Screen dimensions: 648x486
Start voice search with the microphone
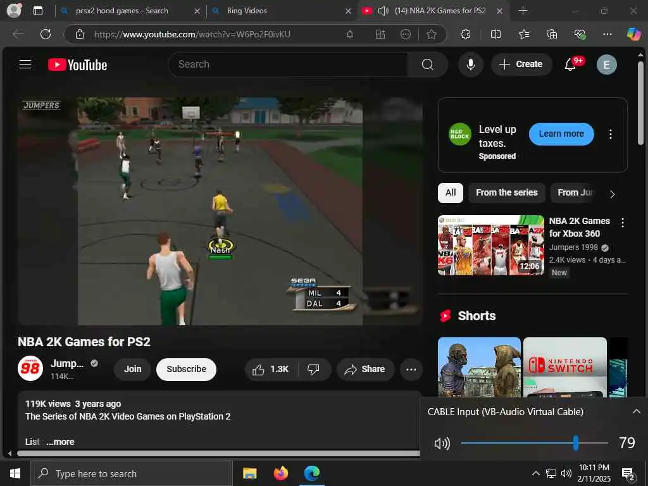pyautogui.click(x=470, y=64)
